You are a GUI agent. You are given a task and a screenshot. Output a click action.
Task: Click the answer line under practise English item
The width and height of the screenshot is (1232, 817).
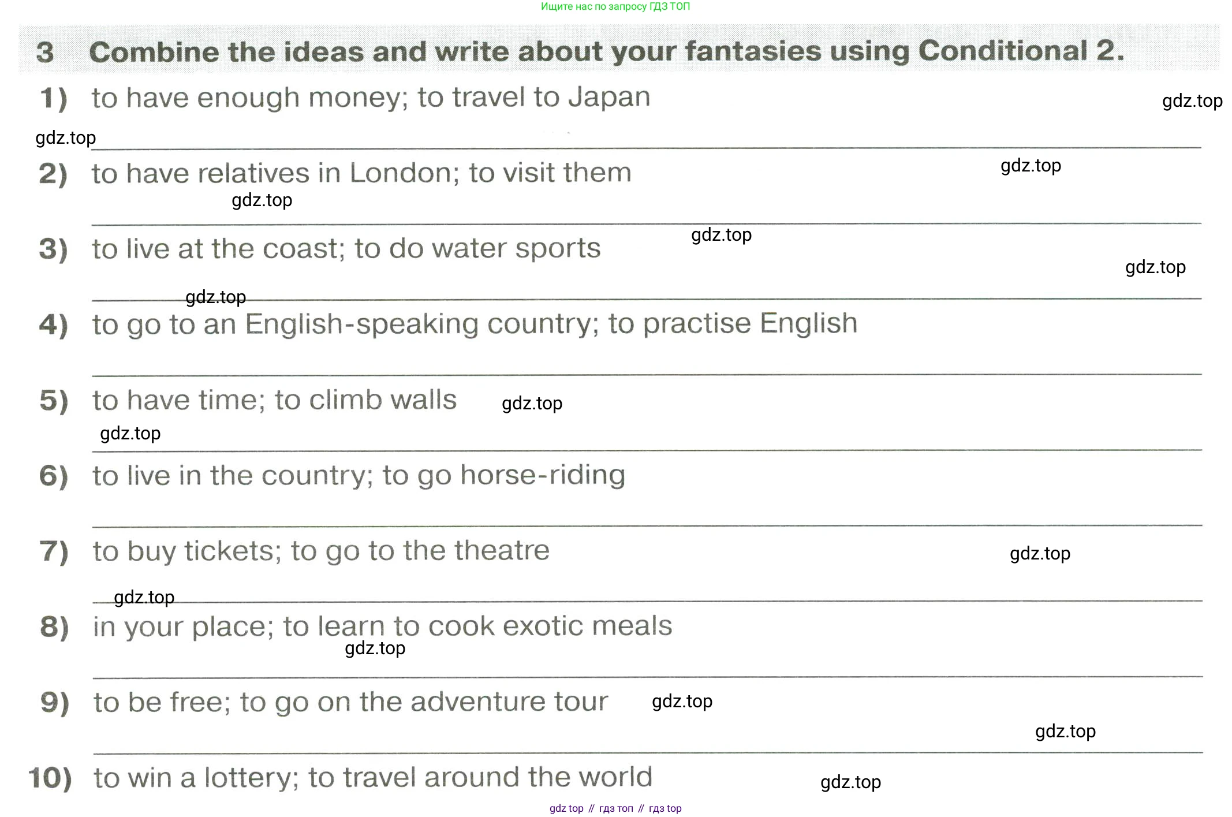(x=647, y=375)
